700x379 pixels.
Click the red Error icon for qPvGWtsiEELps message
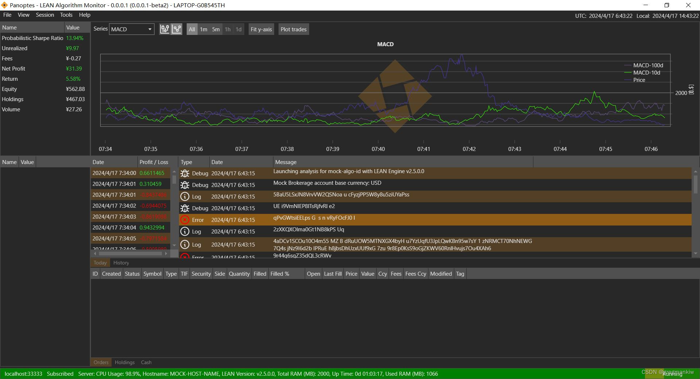coord(185,220)
